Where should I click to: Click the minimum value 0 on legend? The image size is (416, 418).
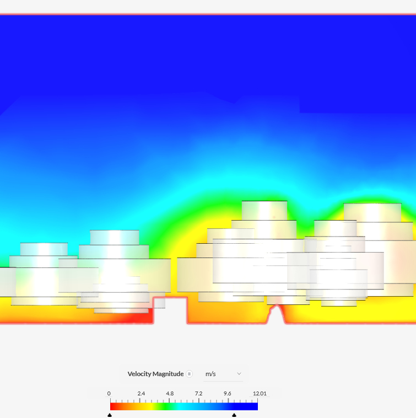tap(109, 394)
